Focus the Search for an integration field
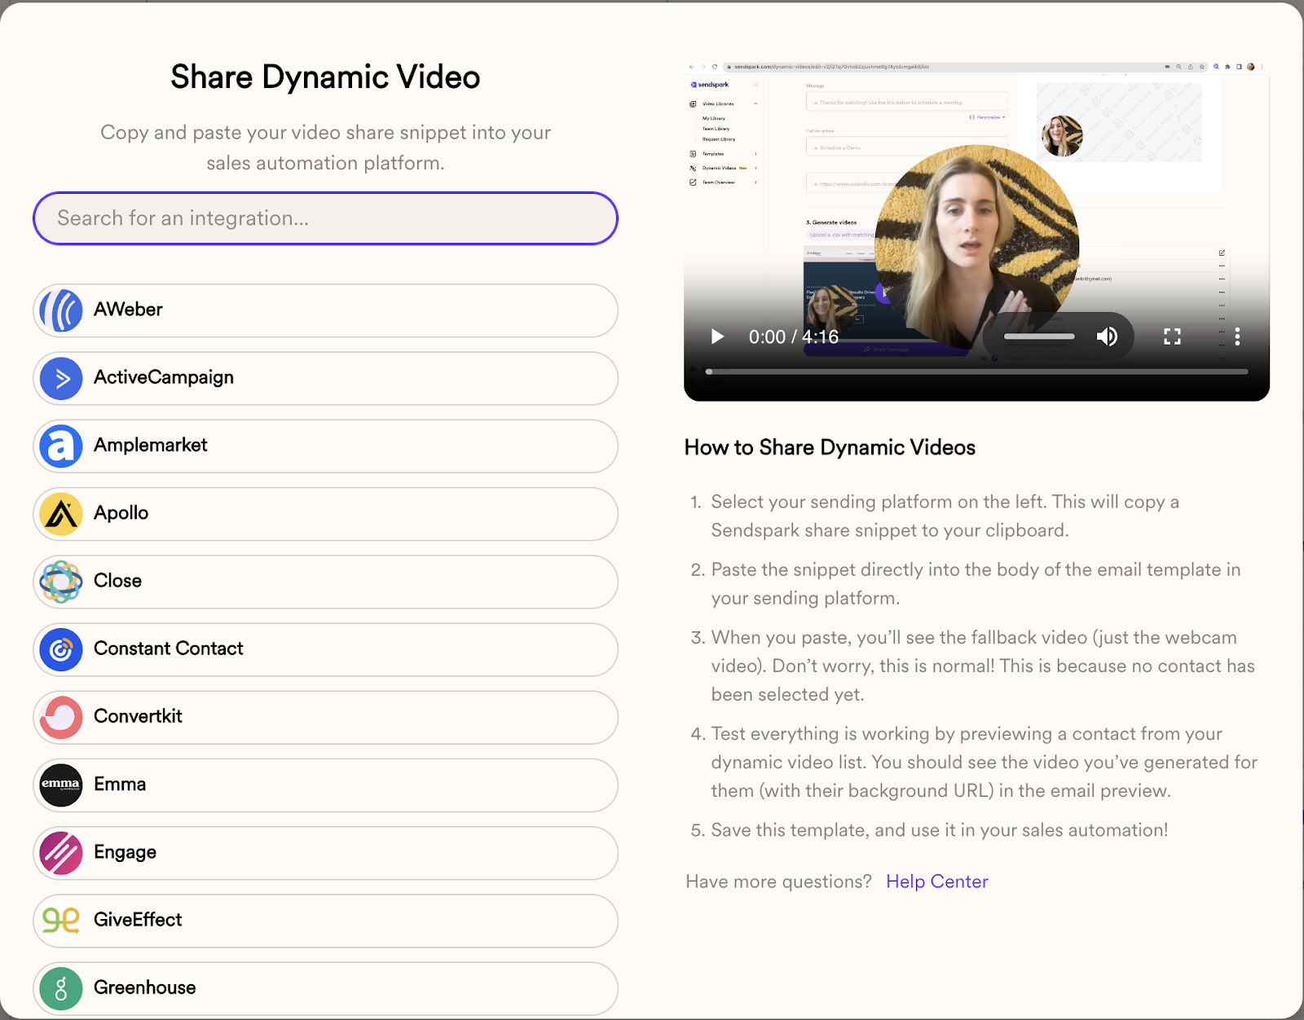This screenshot has width=1304, height=1020. click(x=325, y=218)
